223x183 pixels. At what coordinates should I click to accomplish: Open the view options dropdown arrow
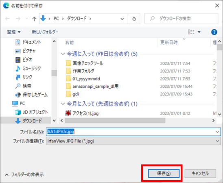(199, 32)
